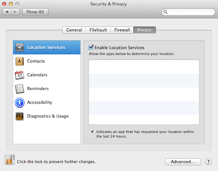This screenshot has width=218, height=171.
Task: Click the Location Services arrow icon
Action: point(19,47)
